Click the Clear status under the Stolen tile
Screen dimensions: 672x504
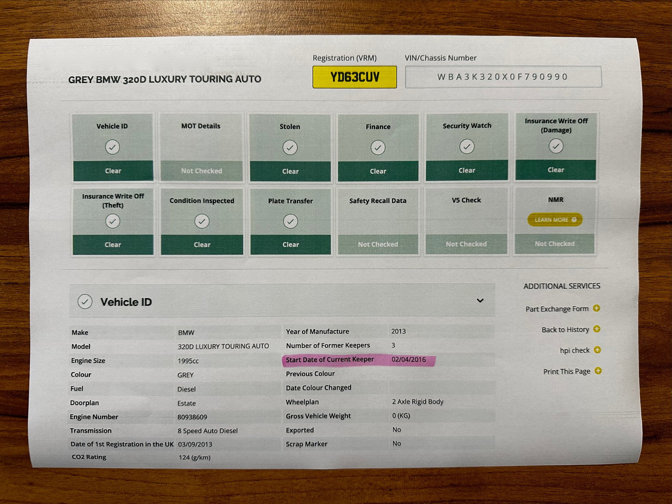pos(290,171)
